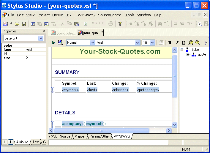Click the new XSD document icon
The image size is (210, 153).
pyautogui.click(x=5, y=24)
